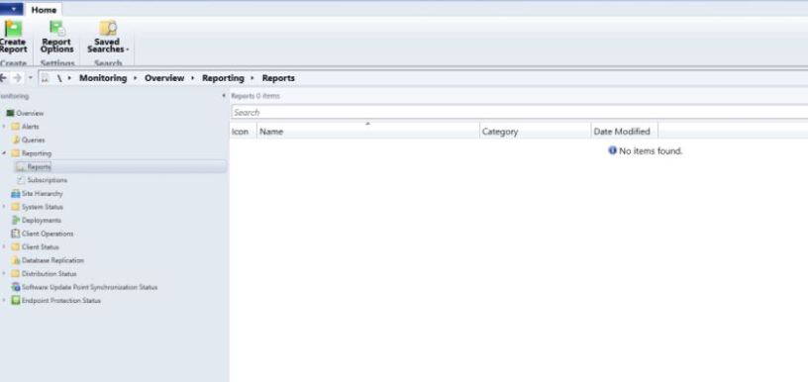
Task: Select the Alerts folder icon
Action: pyautogui.click(x=16, y=127)
